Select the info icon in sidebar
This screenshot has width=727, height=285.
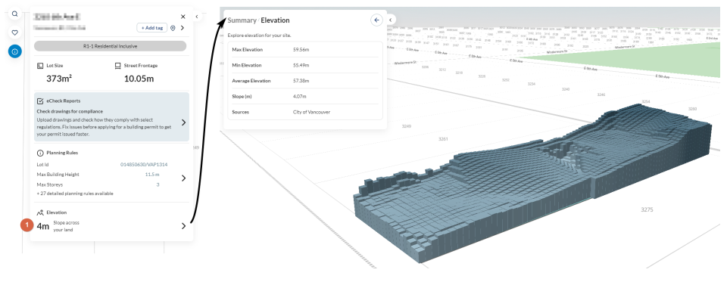15,52
